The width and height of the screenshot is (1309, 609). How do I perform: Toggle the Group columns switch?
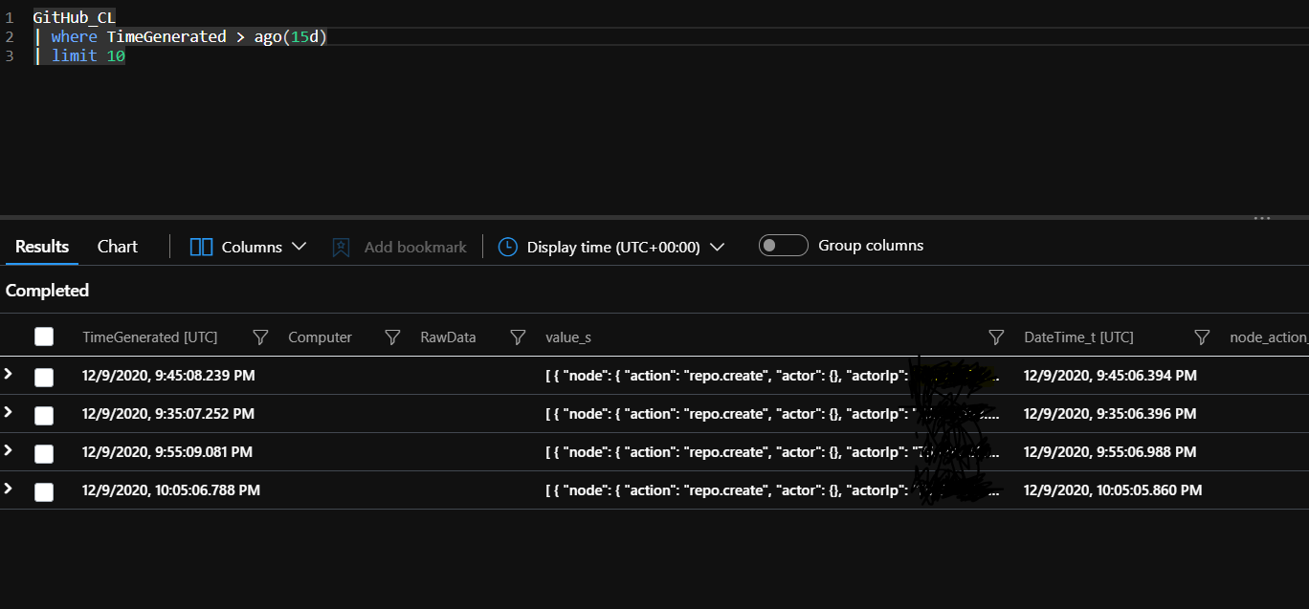pos(784,246)
